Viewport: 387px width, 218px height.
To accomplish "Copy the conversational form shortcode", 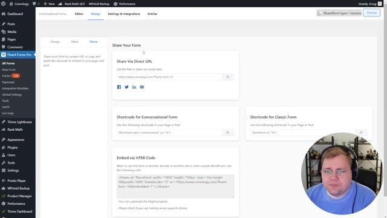I will pyautogui.click(x=227, y=133).
